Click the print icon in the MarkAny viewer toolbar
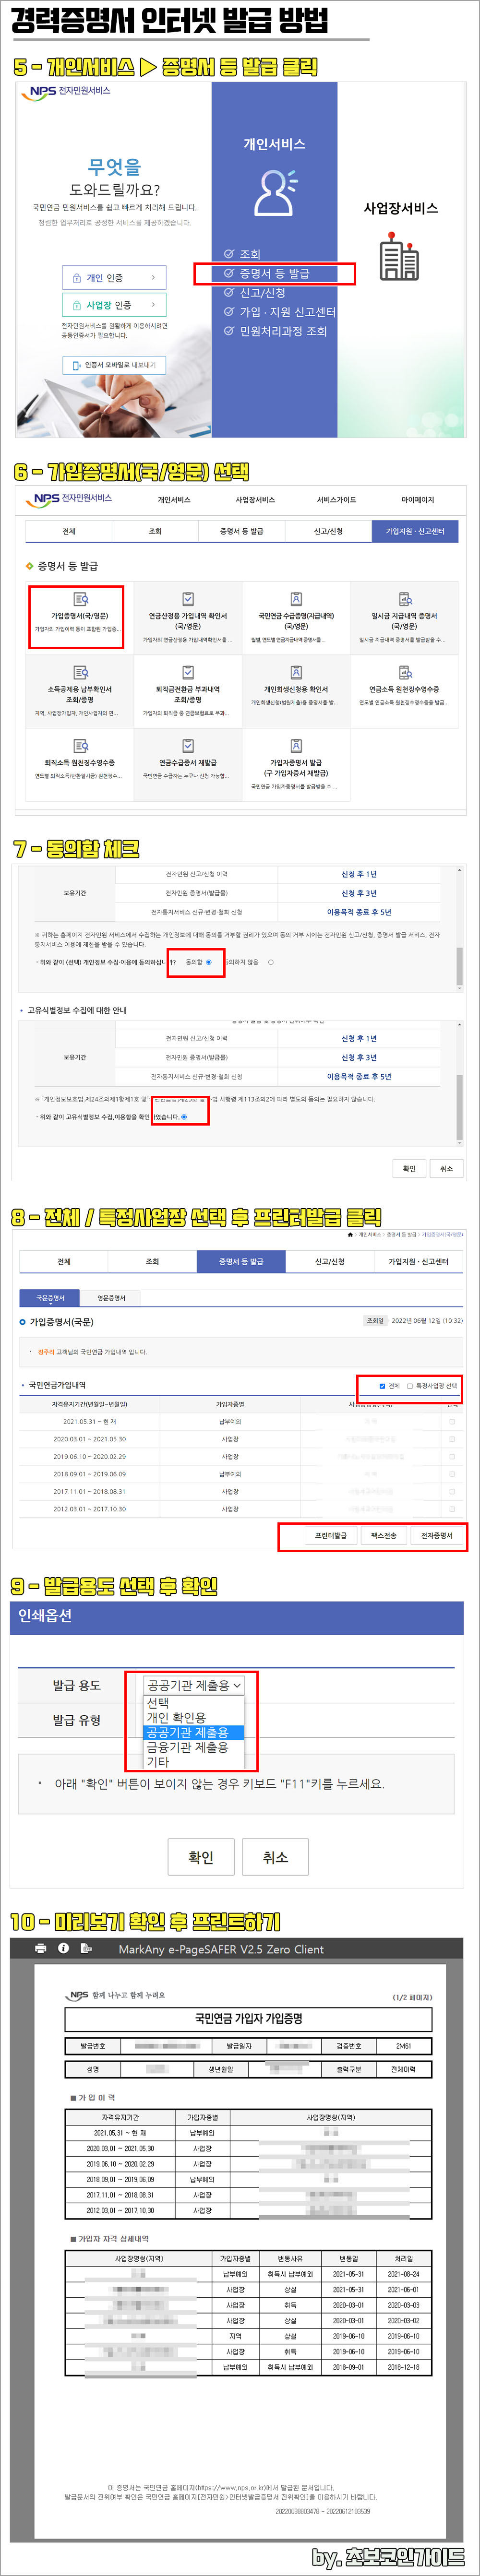The width and height of the screenshot is (480, 2576). point(40,1947)
